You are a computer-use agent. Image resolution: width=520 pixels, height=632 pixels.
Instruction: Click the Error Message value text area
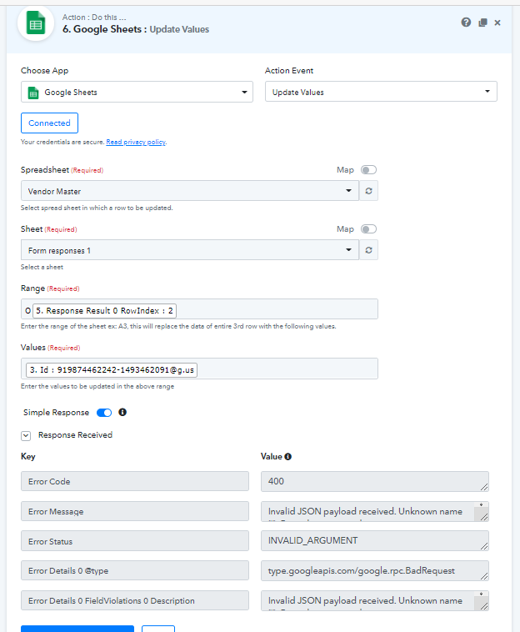[375, 511]
